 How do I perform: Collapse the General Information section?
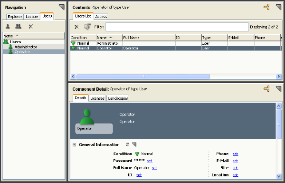coord(74,145)
